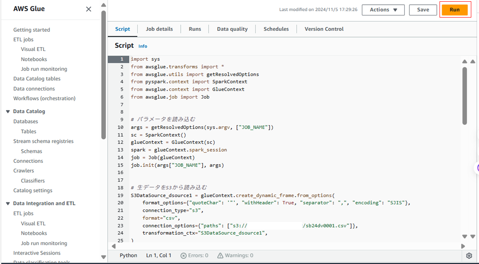Click 'job = Job(glueContext)' code line
The image size is (479, 264).
tap(163, 157)
